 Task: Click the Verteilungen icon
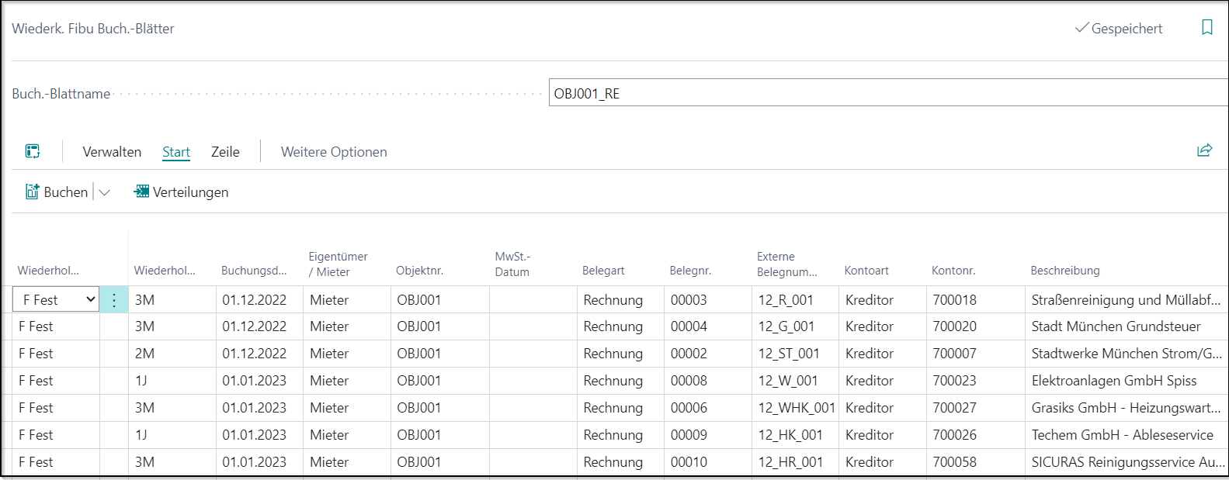(141, 192)
